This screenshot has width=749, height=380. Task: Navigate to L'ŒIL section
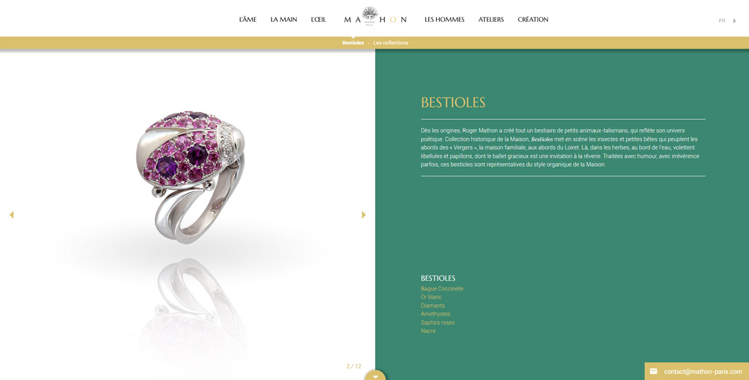[x=318, y=19]
